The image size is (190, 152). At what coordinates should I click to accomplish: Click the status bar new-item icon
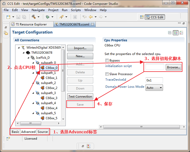[8, 138]
